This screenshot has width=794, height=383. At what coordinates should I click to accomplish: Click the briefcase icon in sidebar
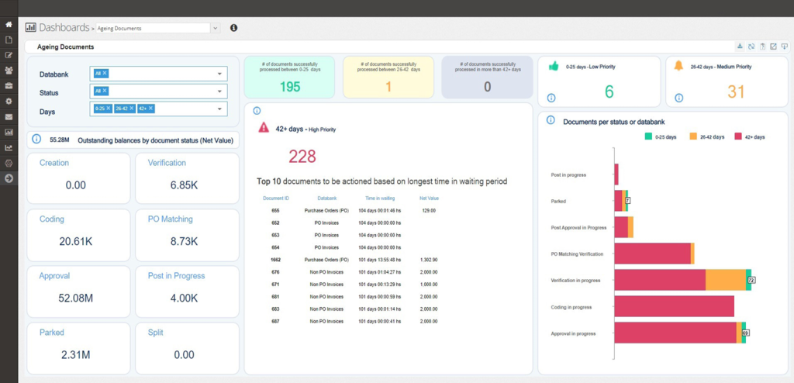click(x=9, y=86)
